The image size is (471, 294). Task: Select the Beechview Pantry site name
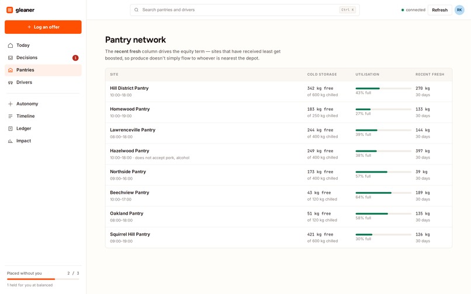tap(130, 192)
